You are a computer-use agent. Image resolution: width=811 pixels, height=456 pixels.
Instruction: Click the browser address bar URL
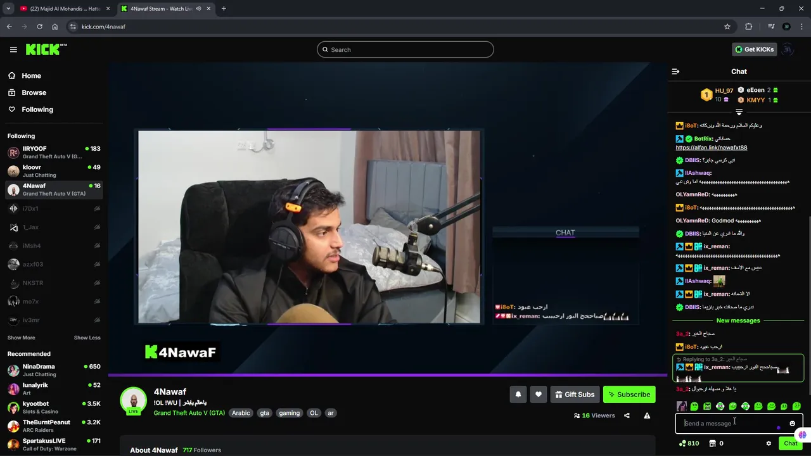point(103,27)
